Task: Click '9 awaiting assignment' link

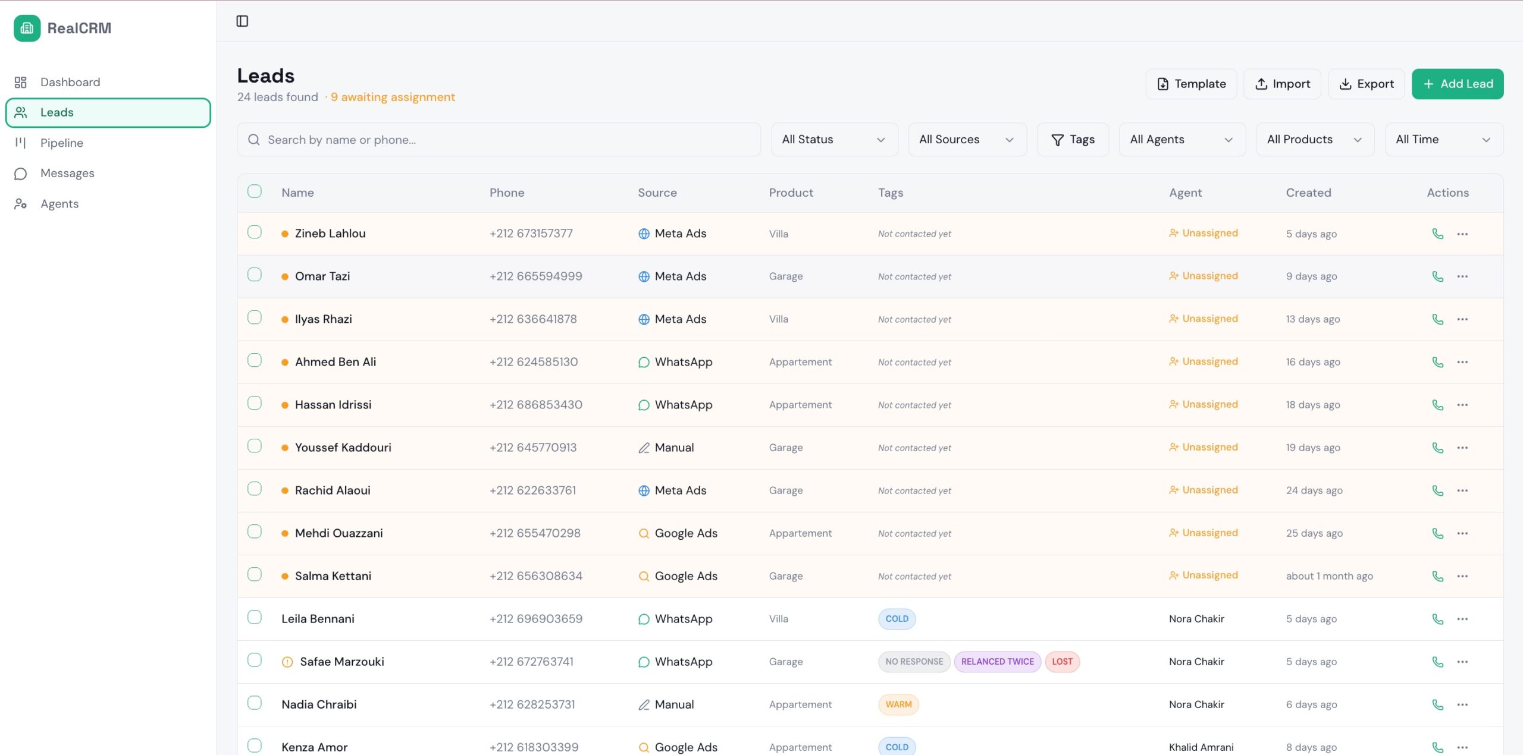Action: click(393, 97)
